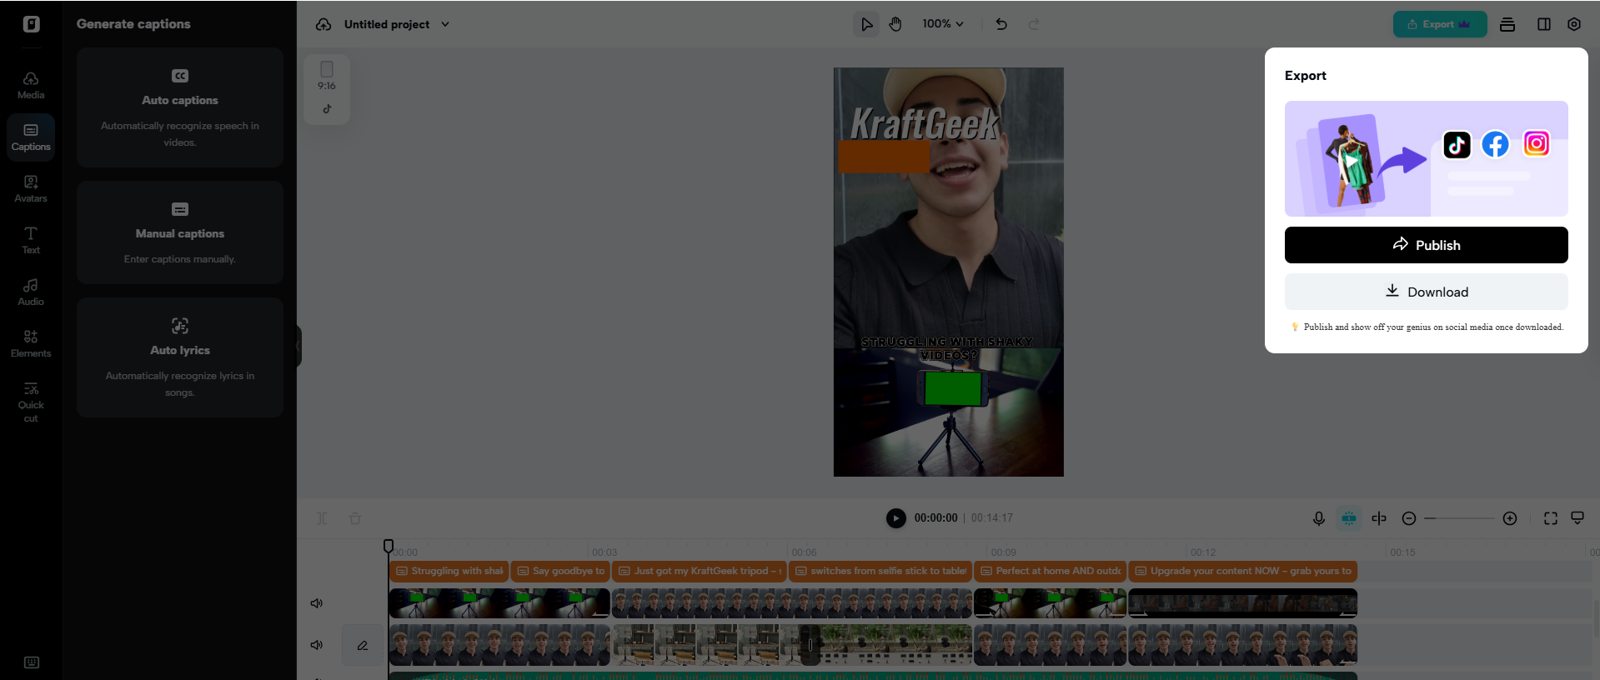1600x680 pixels.
Task: Adjust the timeline zoom slider
Action: point(1459,518)
